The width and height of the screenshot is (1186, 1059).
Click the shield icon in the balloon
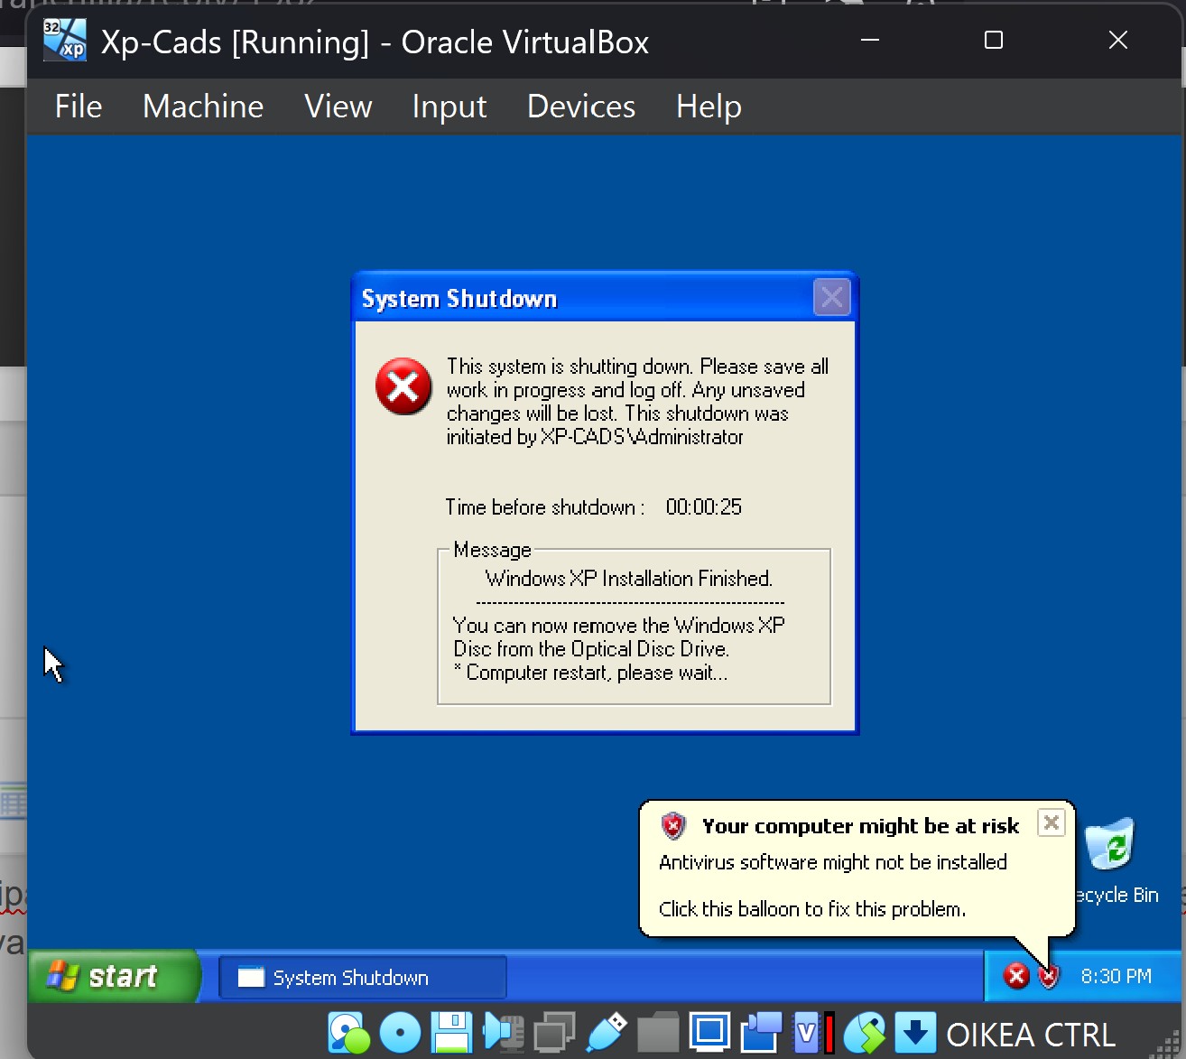pos(673,826)
